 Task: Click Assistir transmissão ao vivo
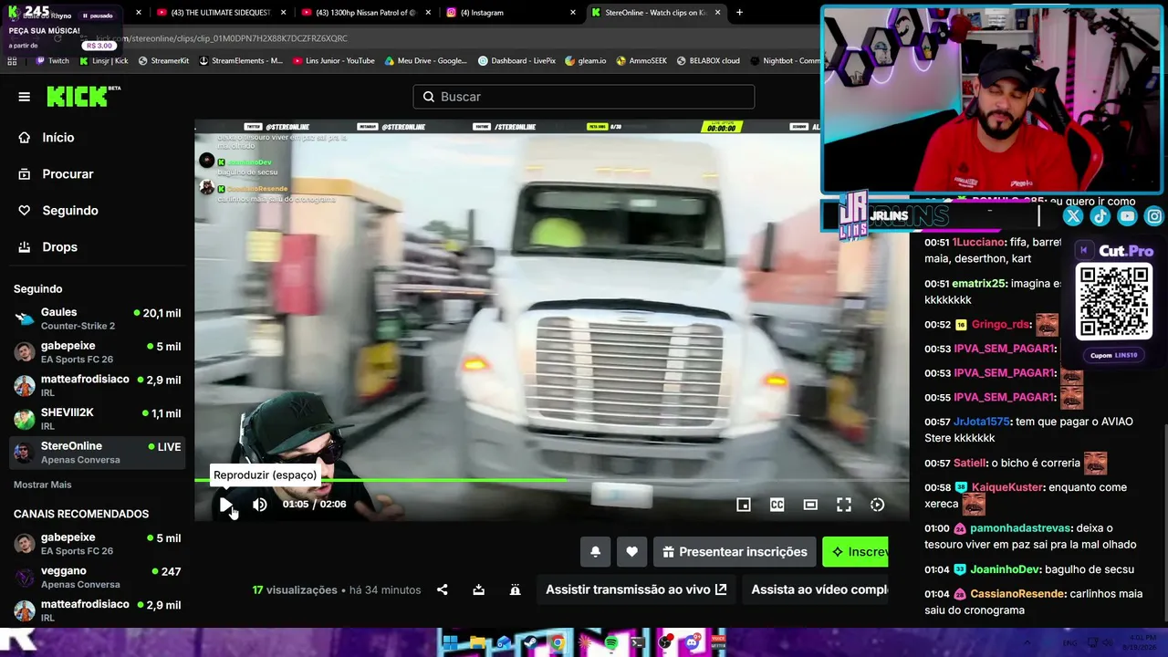click(636, 589)
